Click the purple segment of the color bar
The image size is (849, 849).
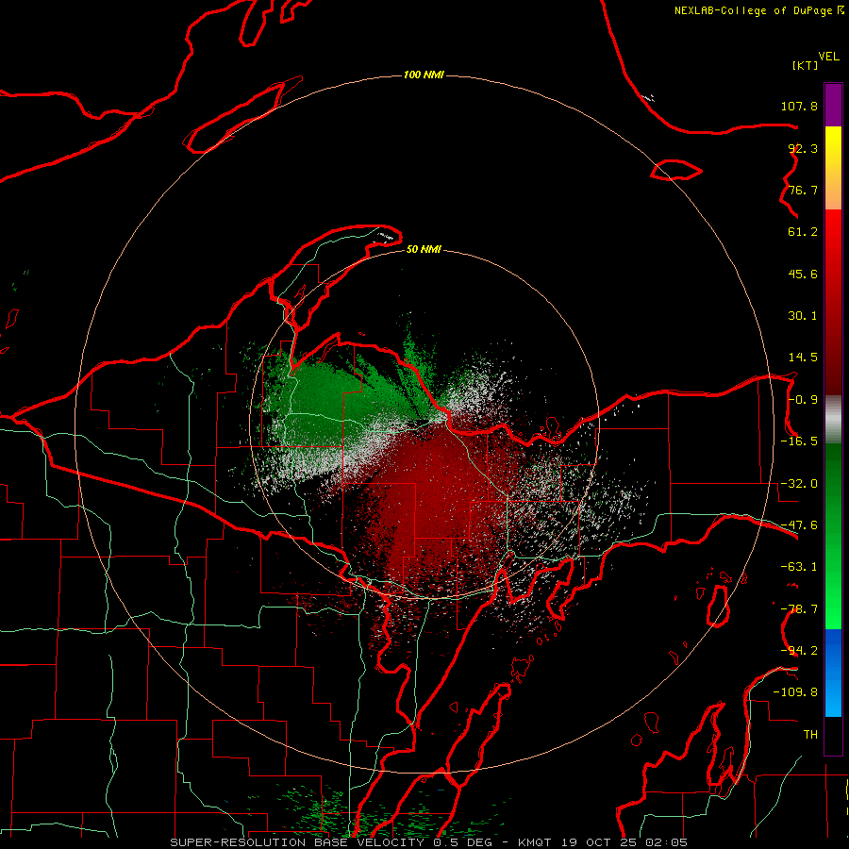tap(833, 105)
